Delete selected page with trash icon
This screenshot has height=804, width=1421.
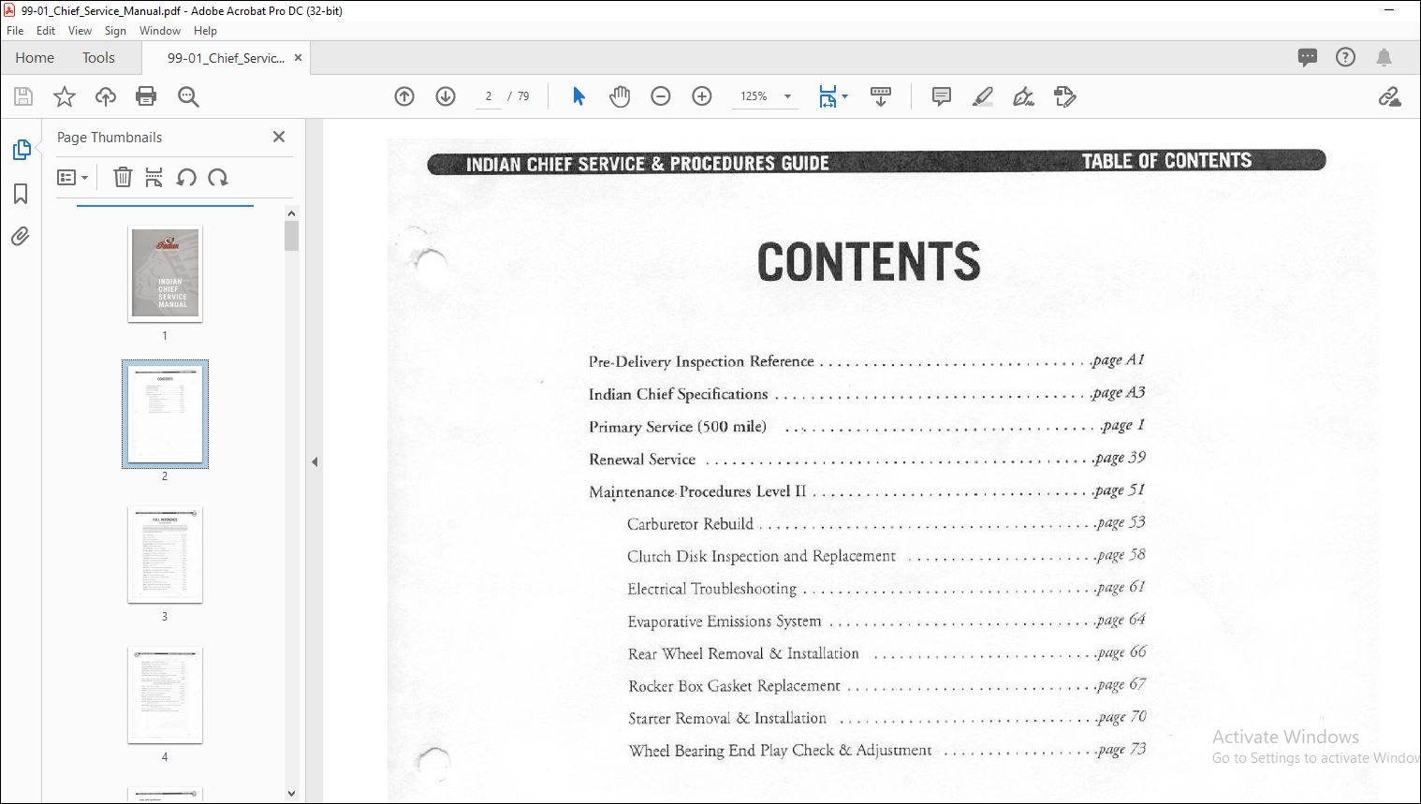123,177
